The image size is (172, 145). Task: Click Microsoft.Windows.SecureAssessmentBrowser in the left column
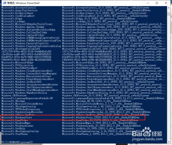click(30, 84)
